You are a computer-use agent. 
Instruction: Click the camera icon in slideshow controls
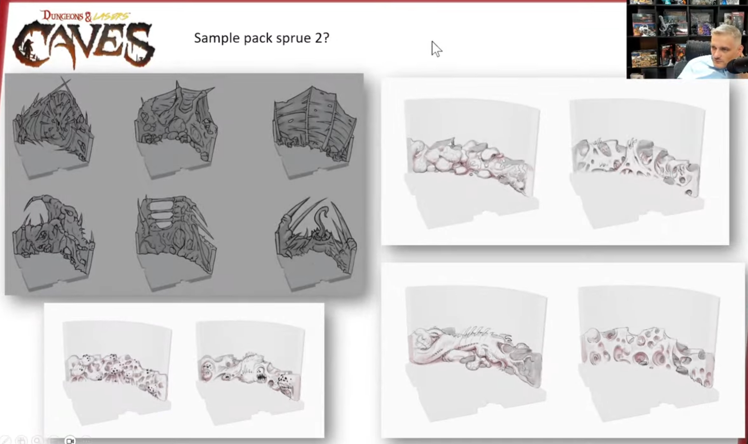click(70, 441)
